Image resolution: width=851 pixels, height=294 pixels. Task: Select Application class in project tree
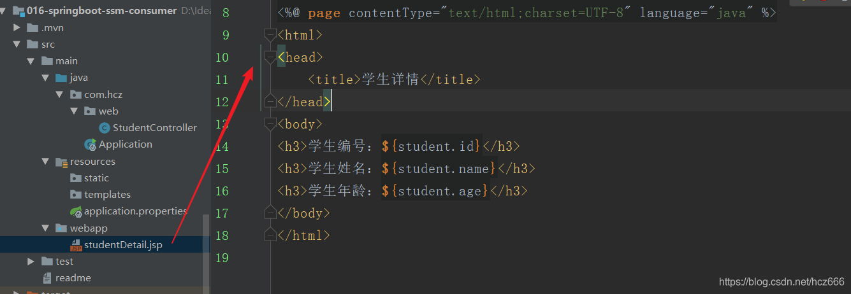point(126,144)
